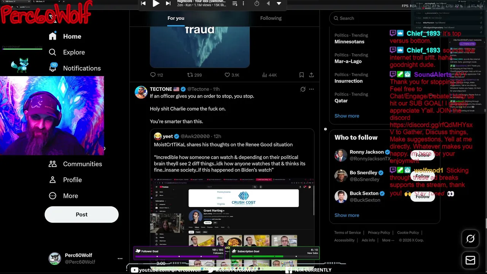This screenshot has width=487, height=274.
Task: Open the More circle icon in the sidebar
Action: [53, 196]
